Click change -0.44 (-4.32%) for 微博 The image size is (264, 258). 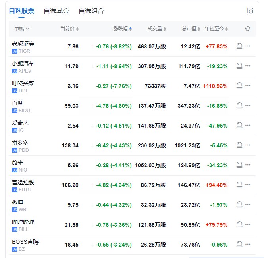[114, 205]
